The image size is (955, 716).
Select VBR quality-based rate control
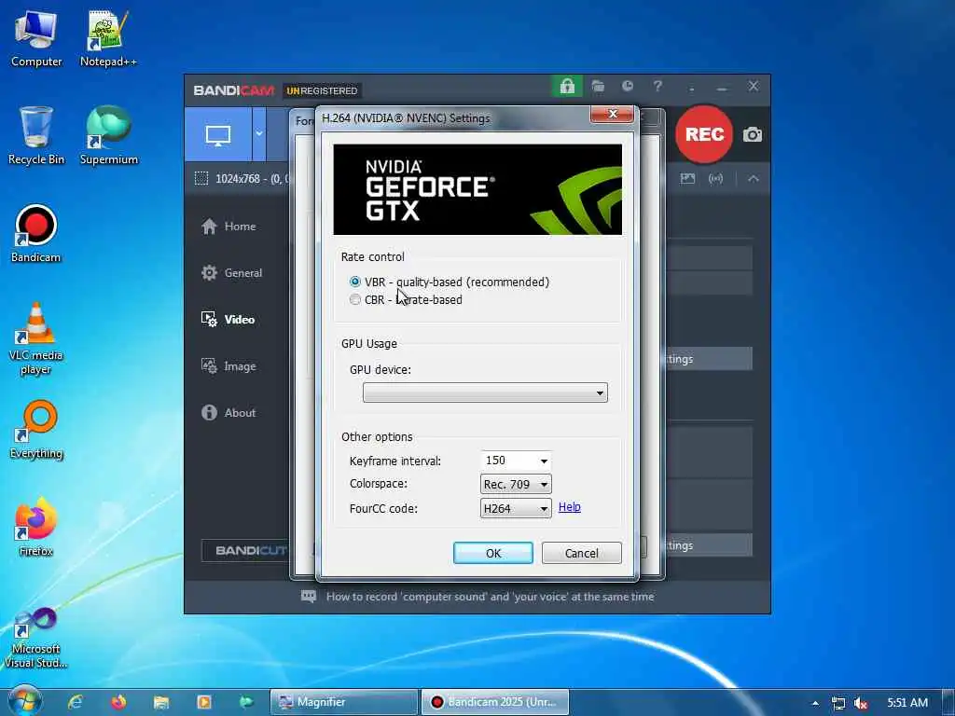[x=355, y=282]
